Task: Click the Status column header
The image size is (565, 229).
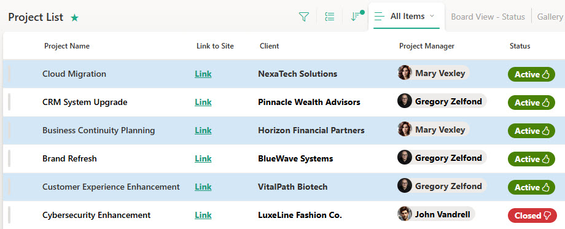Action: pyautogui.click(x=520, y=46)
